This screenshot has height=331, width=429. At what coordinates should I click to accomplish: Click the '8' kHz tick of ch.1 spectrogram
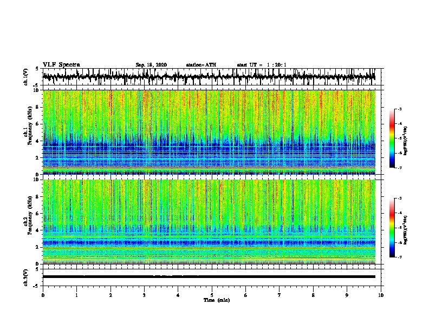pos(37,107)
